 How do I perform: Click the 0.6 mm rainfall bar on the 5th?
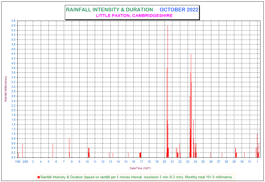point(53,150)
